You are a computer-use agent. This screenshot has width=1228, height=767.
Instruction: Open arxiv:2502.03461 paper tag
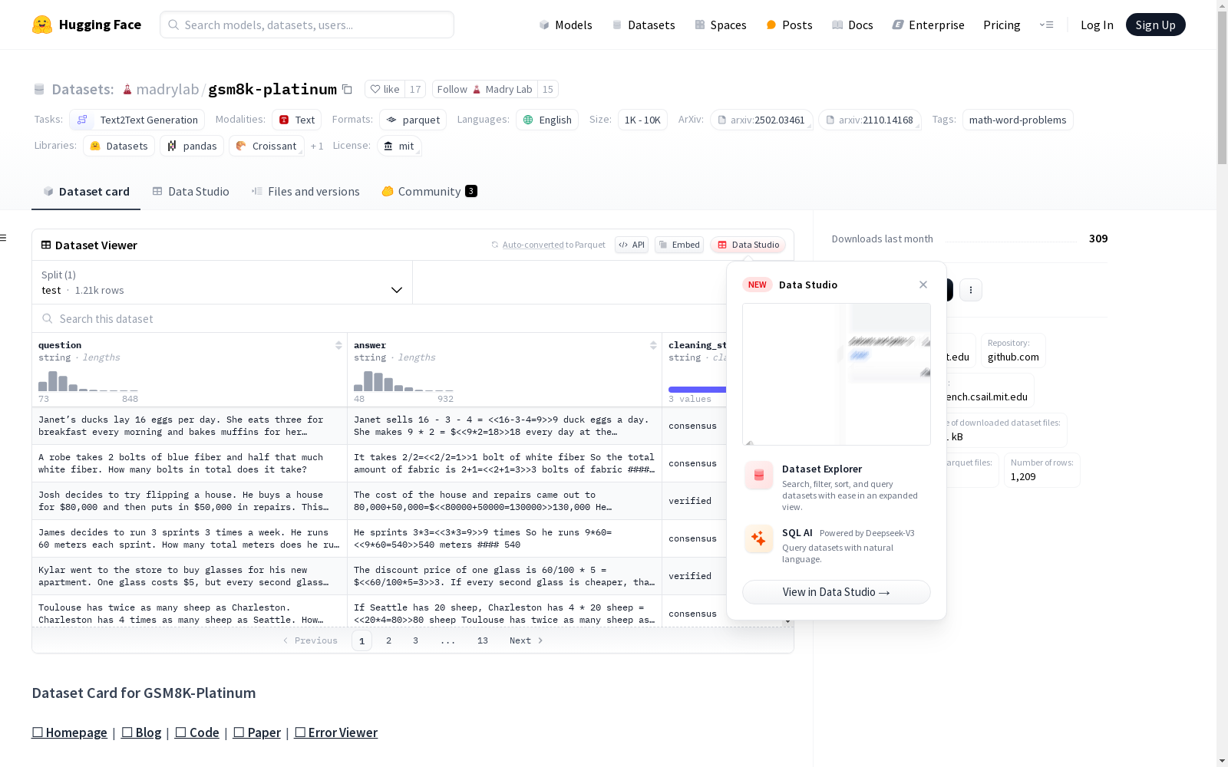761,120
